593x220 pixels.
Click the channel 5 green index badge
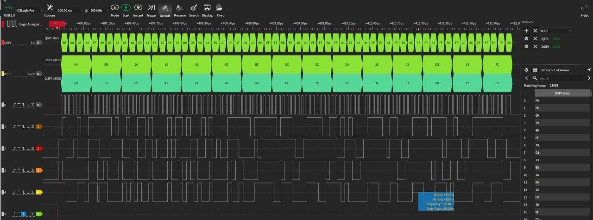pos(38,214)
